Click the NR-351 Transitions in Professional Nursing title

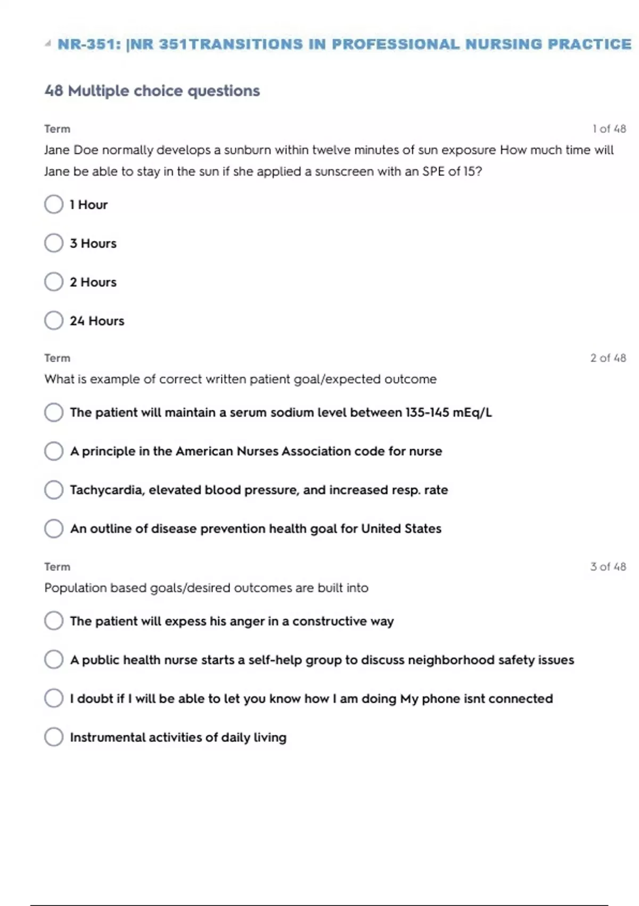[344, 44]
